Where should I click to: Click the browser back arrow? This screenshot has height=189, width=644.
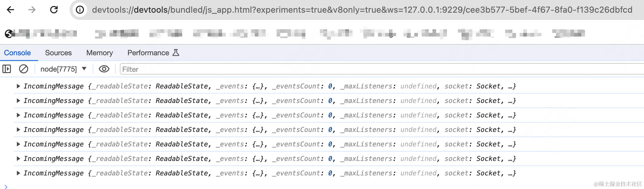coord(11,10)
